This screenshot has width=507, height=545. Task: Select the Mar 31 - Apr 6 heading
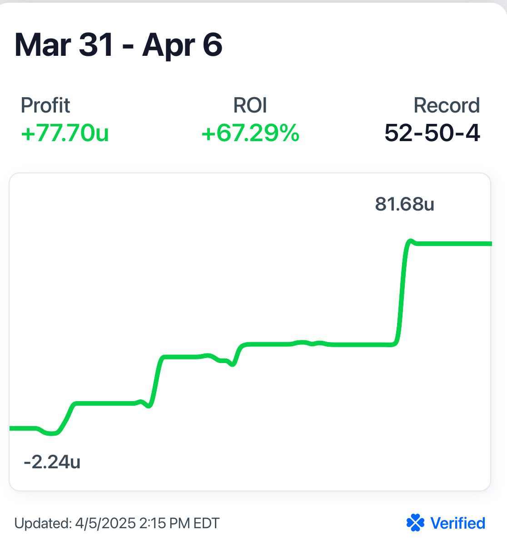[119, 45]
